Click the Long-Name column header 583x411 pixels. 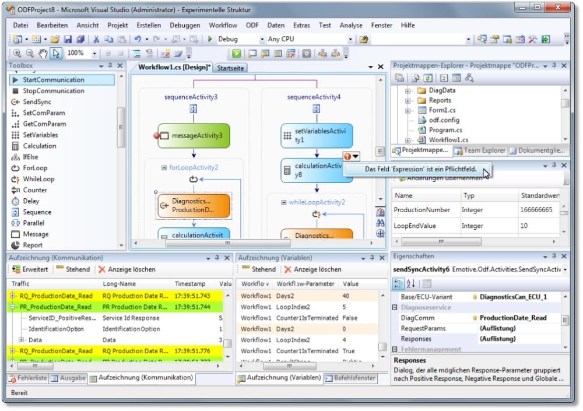point(135,284)
